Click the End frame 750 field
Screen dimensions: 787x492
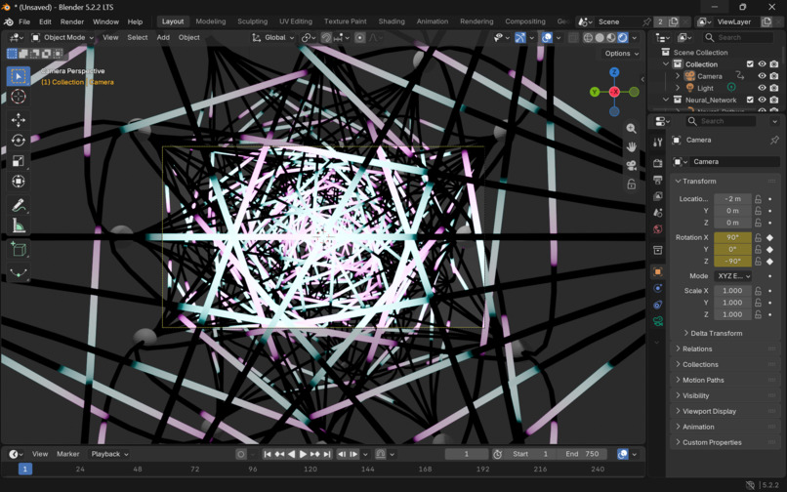(582, 454)
